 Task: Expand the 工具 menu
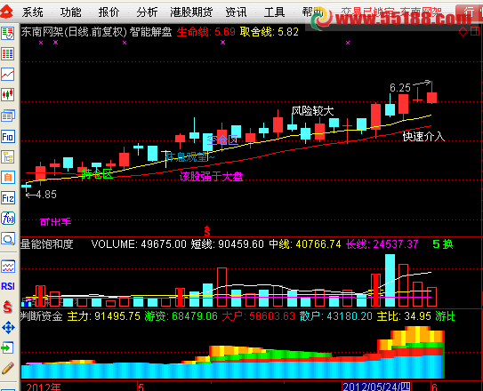point(274,12)
